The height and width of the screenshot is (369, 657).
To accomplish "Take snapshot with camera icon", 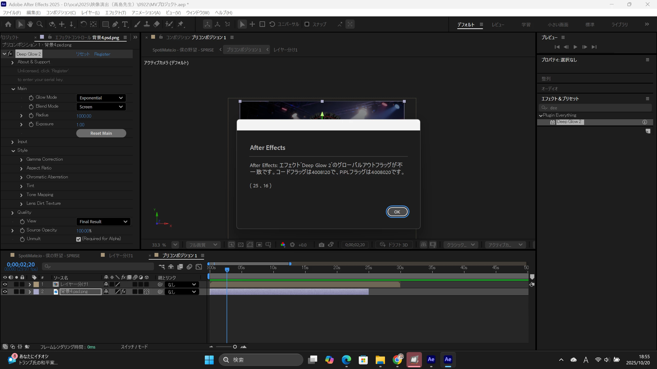I will tap(321, 245).
